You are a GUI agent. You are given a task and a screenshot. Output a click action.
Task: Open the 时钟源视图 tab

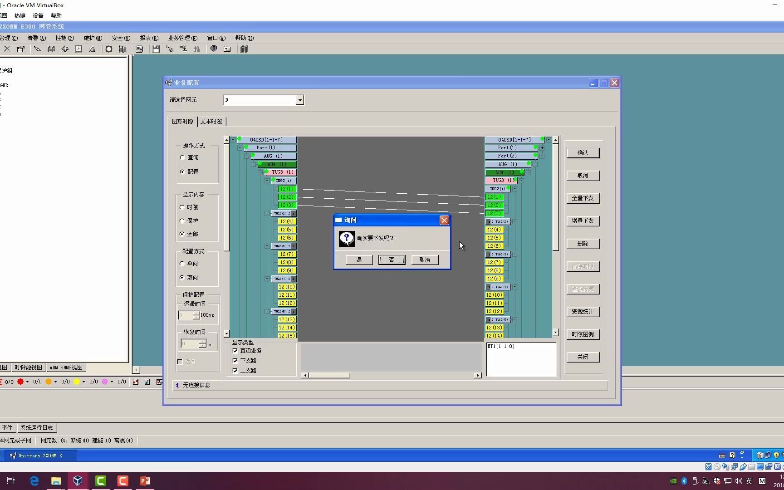click(x=28, y=367)
